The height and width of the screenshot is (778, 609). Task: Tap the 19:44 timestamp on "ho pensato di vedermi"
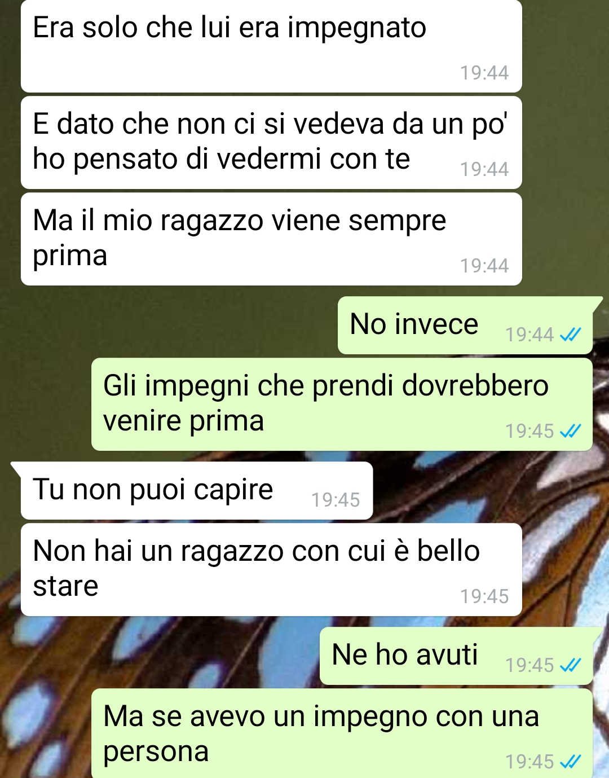pyautogui.click(x=484, y=169)
